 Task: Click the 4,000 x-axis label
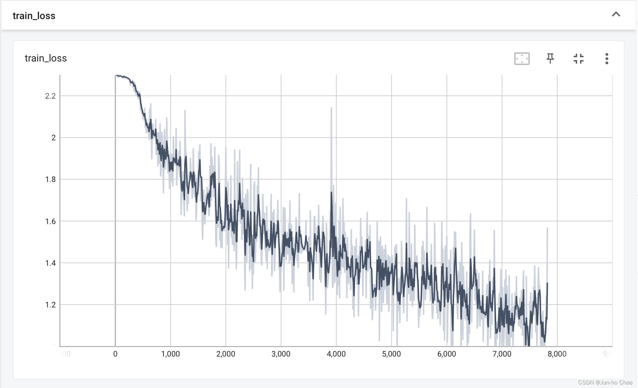point(336,354)
